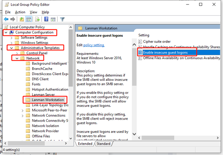Expand the Control Panel node
The image size is (223, 155).
pyautogui.click(x=17, y=53)
